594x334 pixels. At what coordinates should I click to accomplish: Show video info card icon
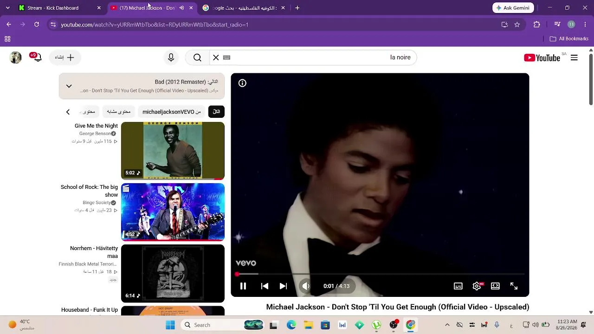tap(242, 83)
